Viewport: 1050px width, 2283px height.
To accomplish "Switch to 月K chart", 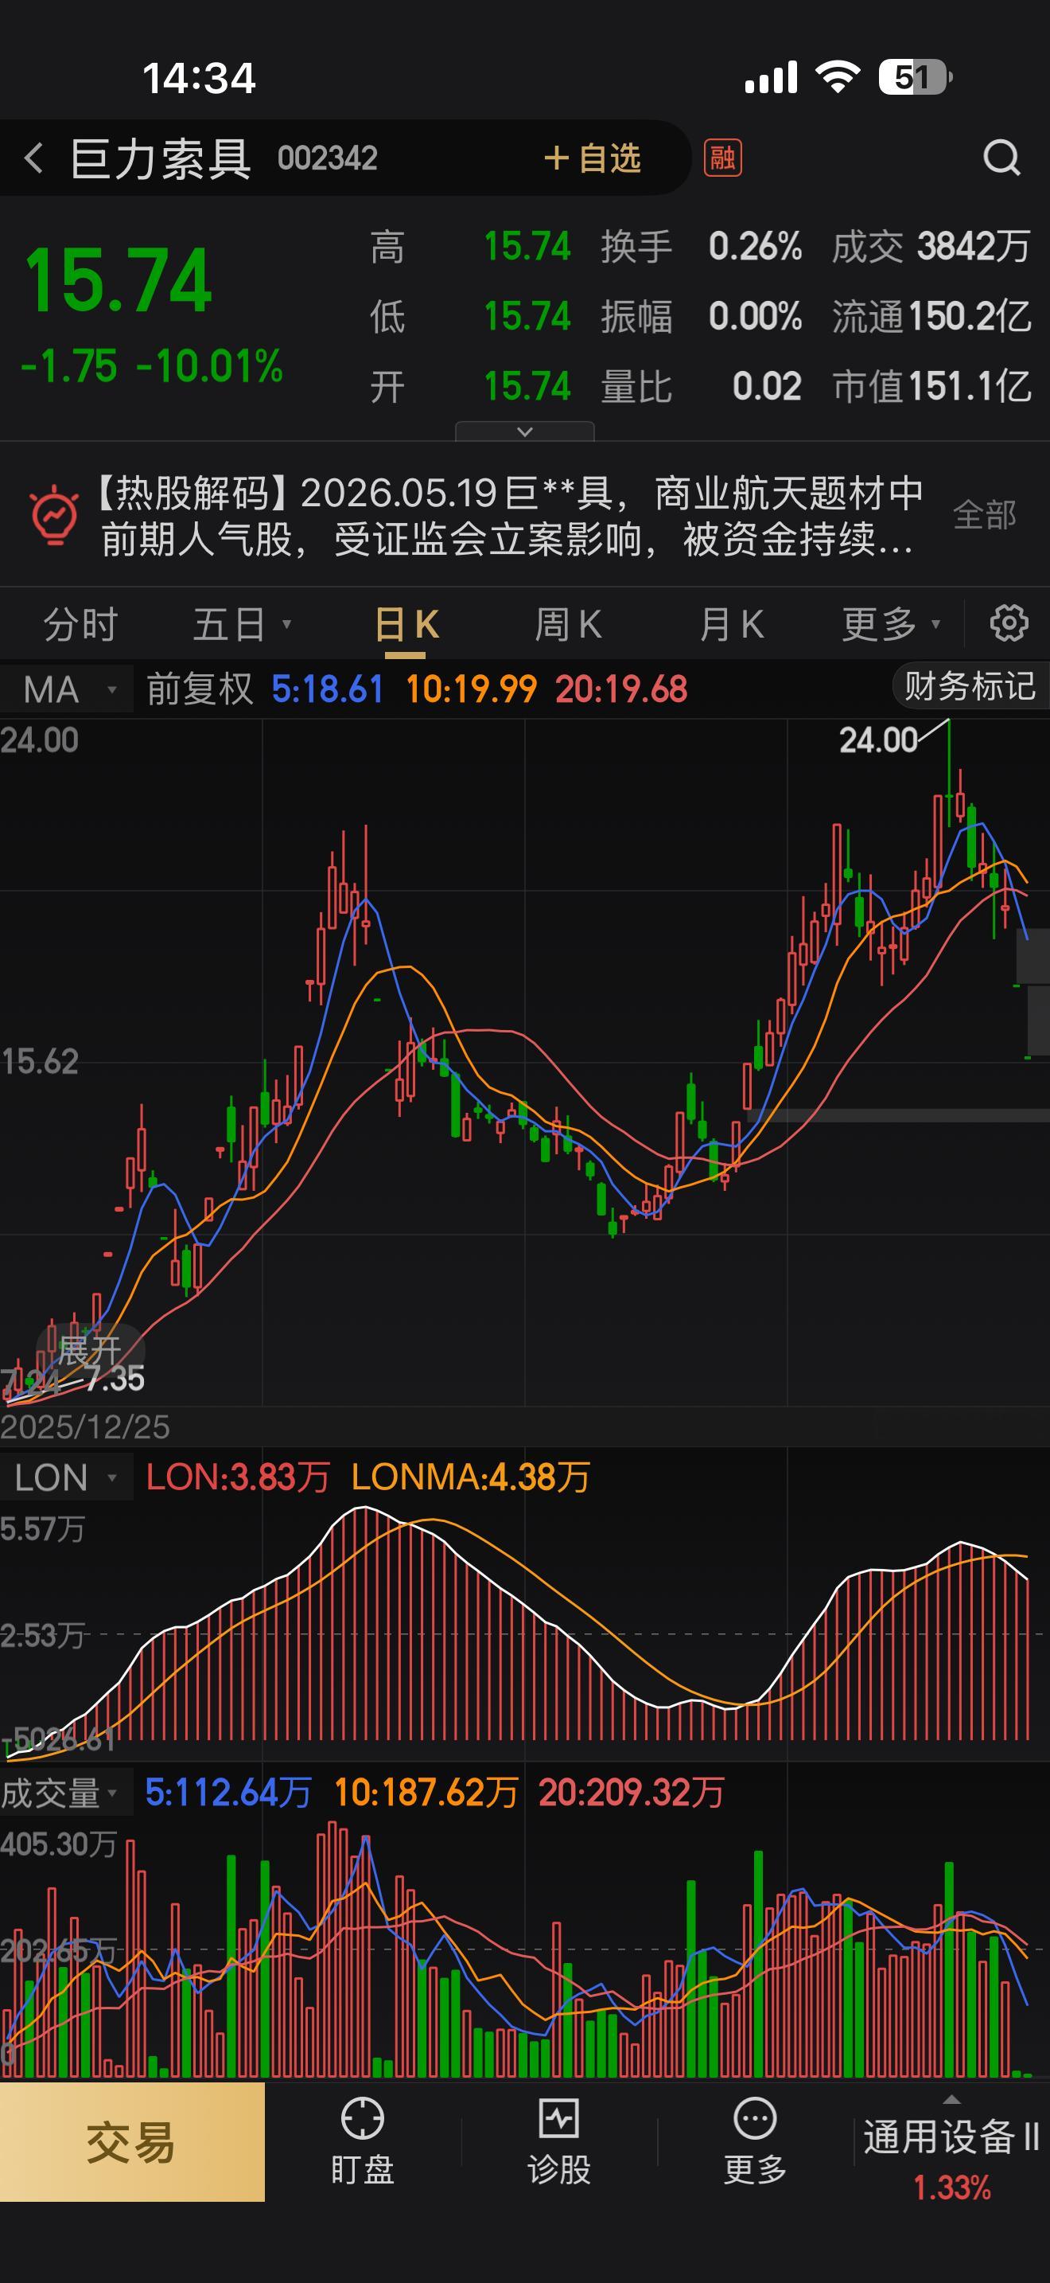I will [731, 625].
